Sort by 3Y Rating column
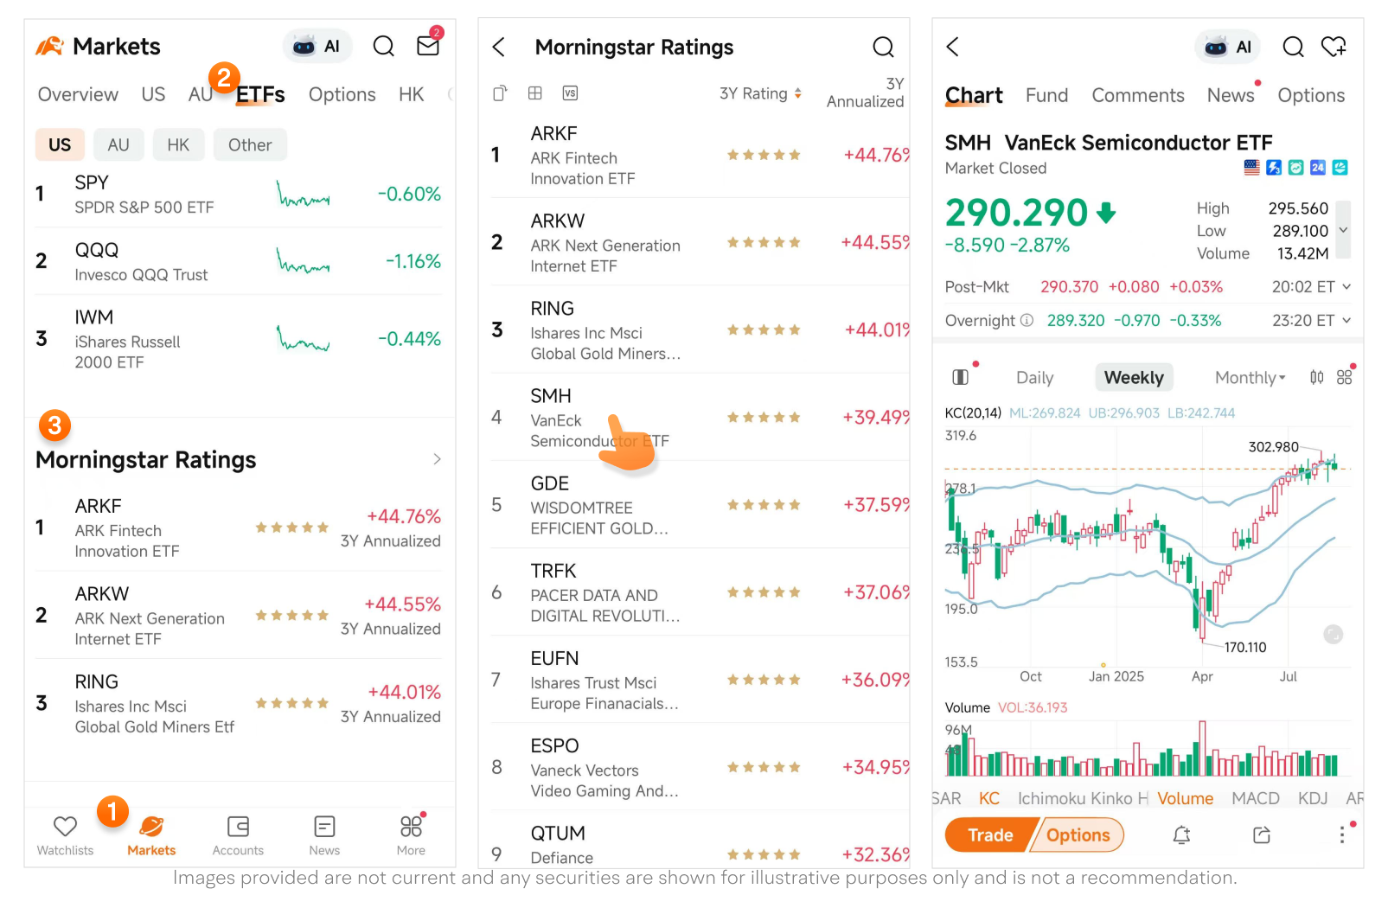Image resolution: width=1388 pixels, height=908 pixels. pyautogui.click(x=760, y=93)
